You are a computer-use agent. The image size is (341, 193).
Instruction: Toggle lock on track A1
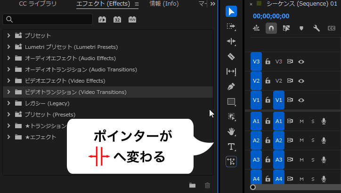[x=268, y=121]
